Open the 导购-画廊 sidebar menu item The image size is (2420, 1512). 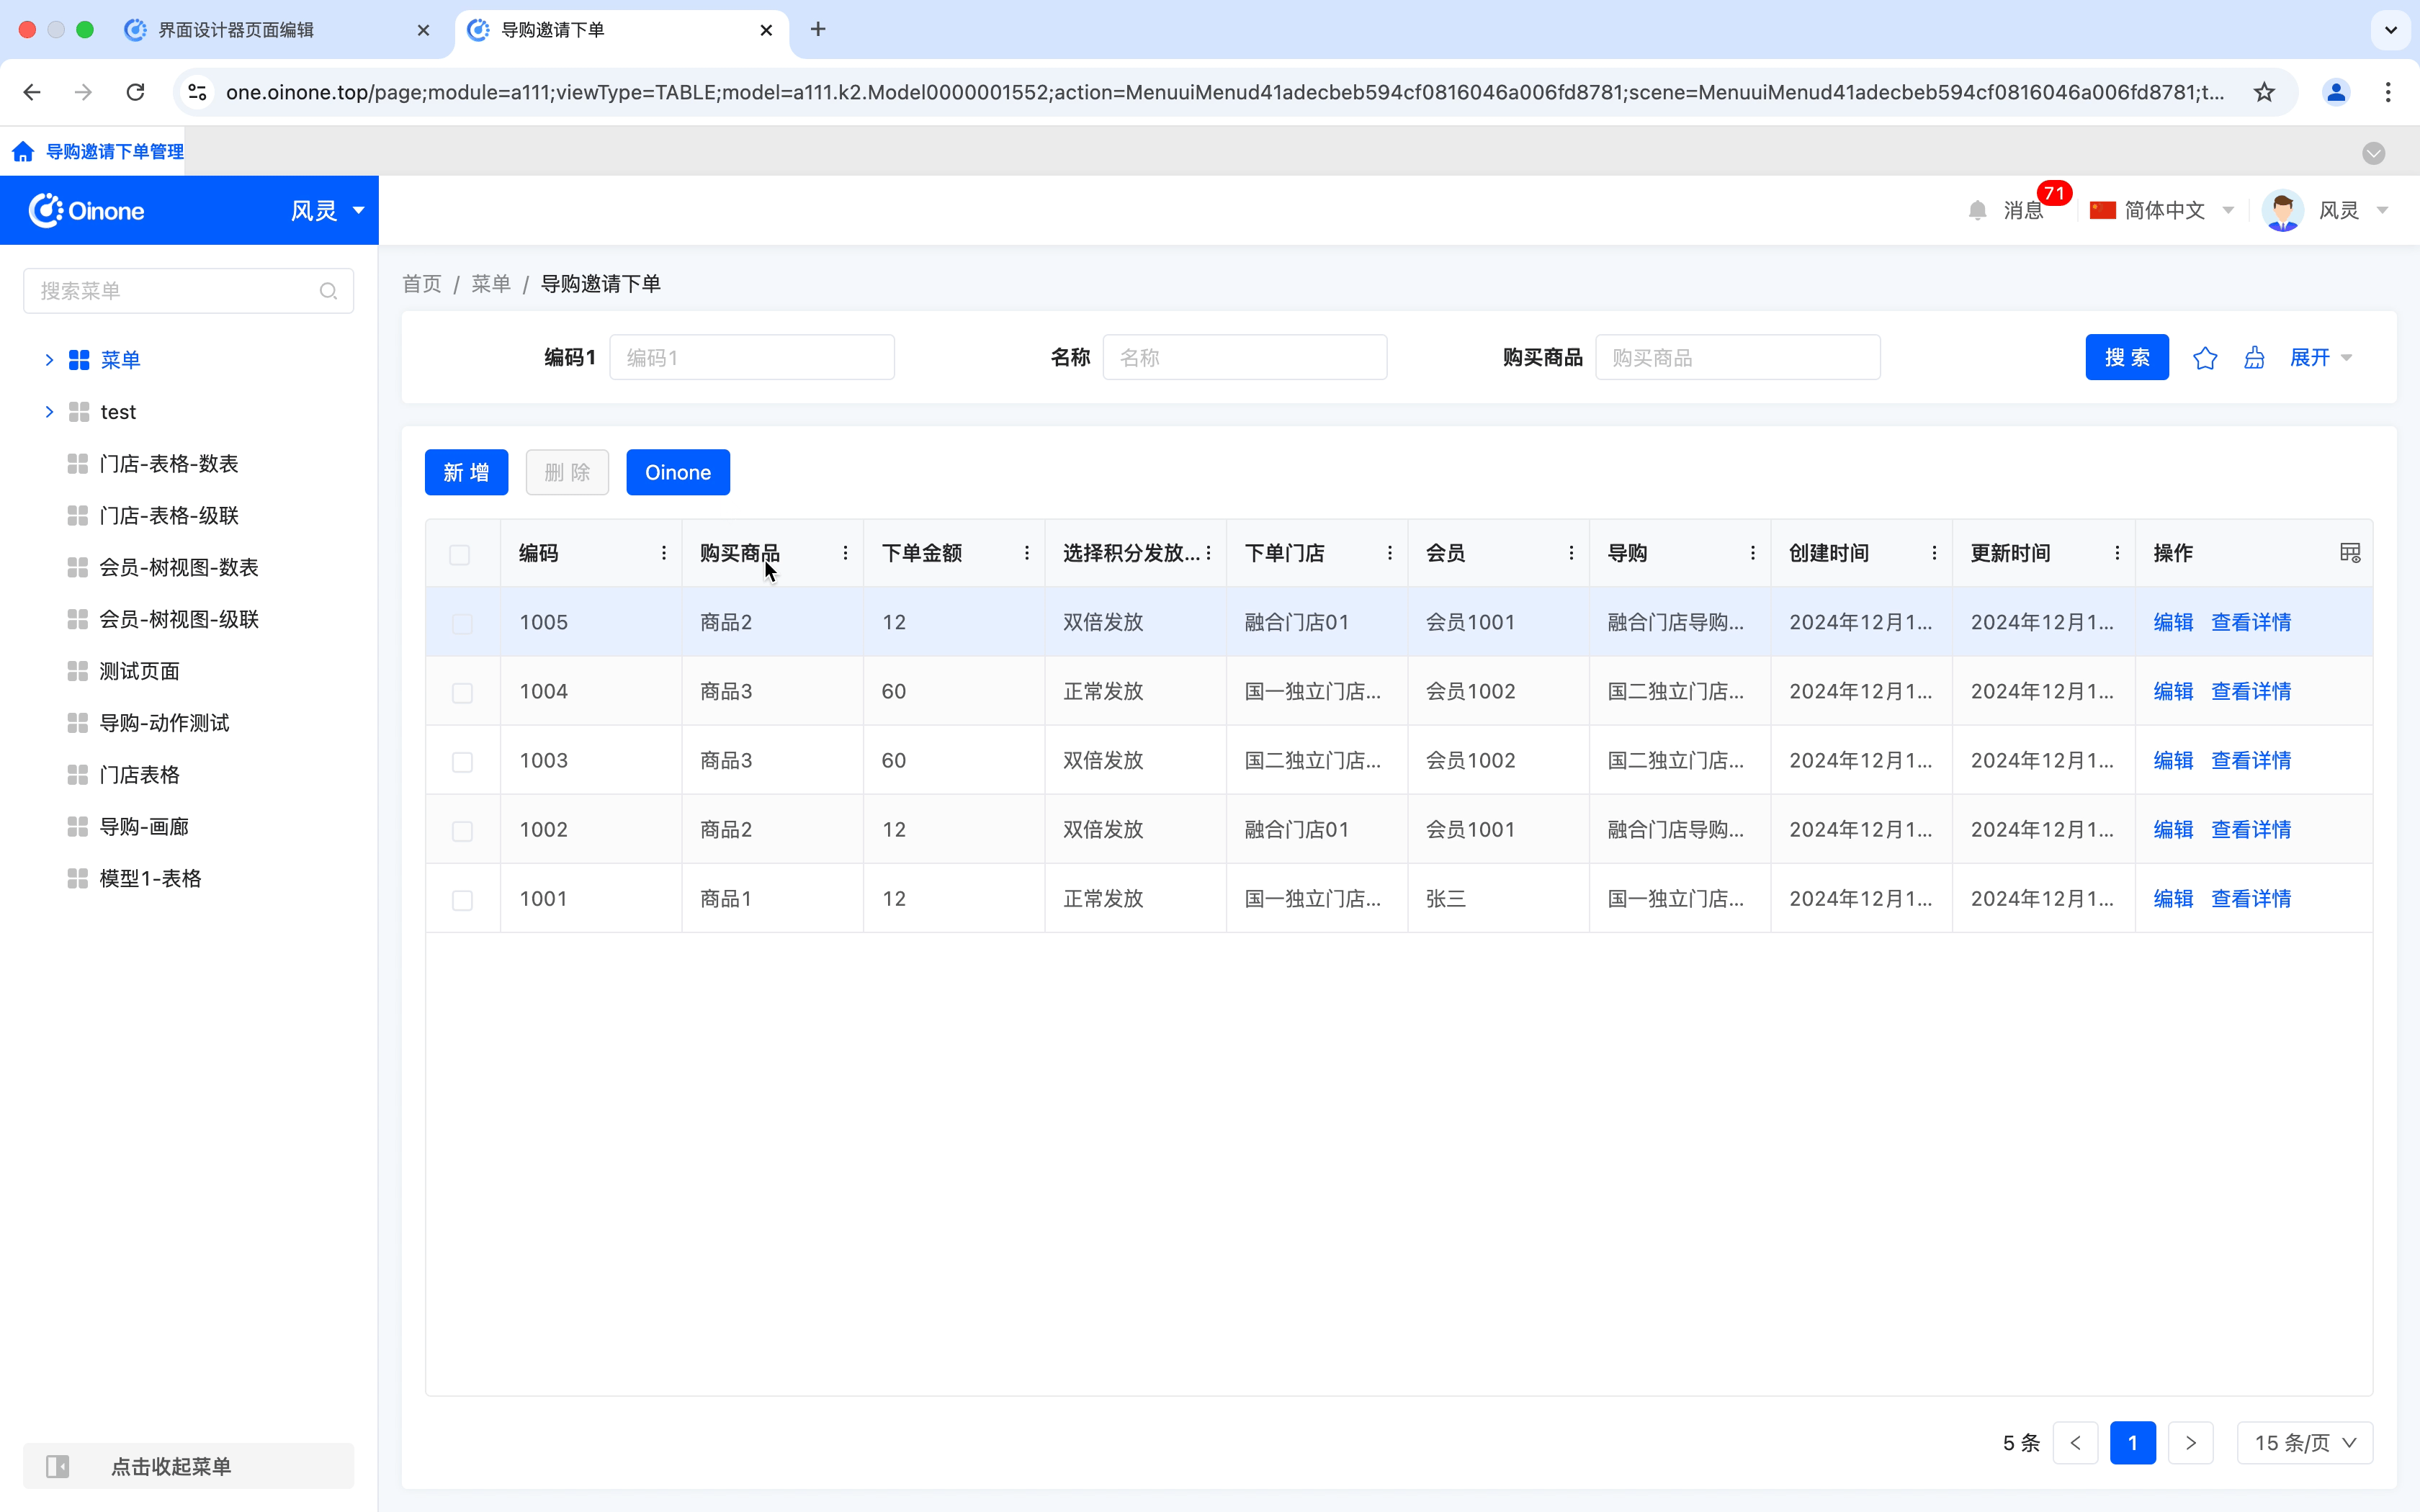point(144,827)
